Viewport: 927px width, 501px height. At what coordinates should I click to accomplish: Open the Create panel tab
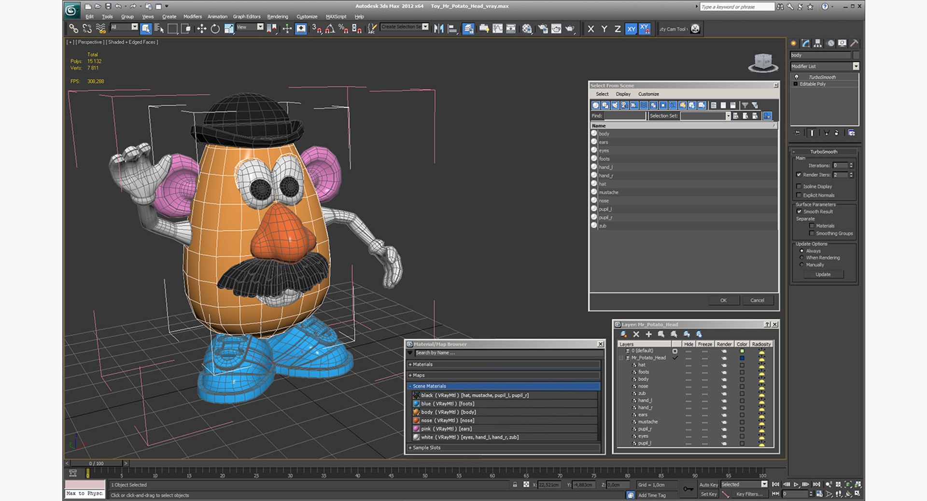point(793,43)
